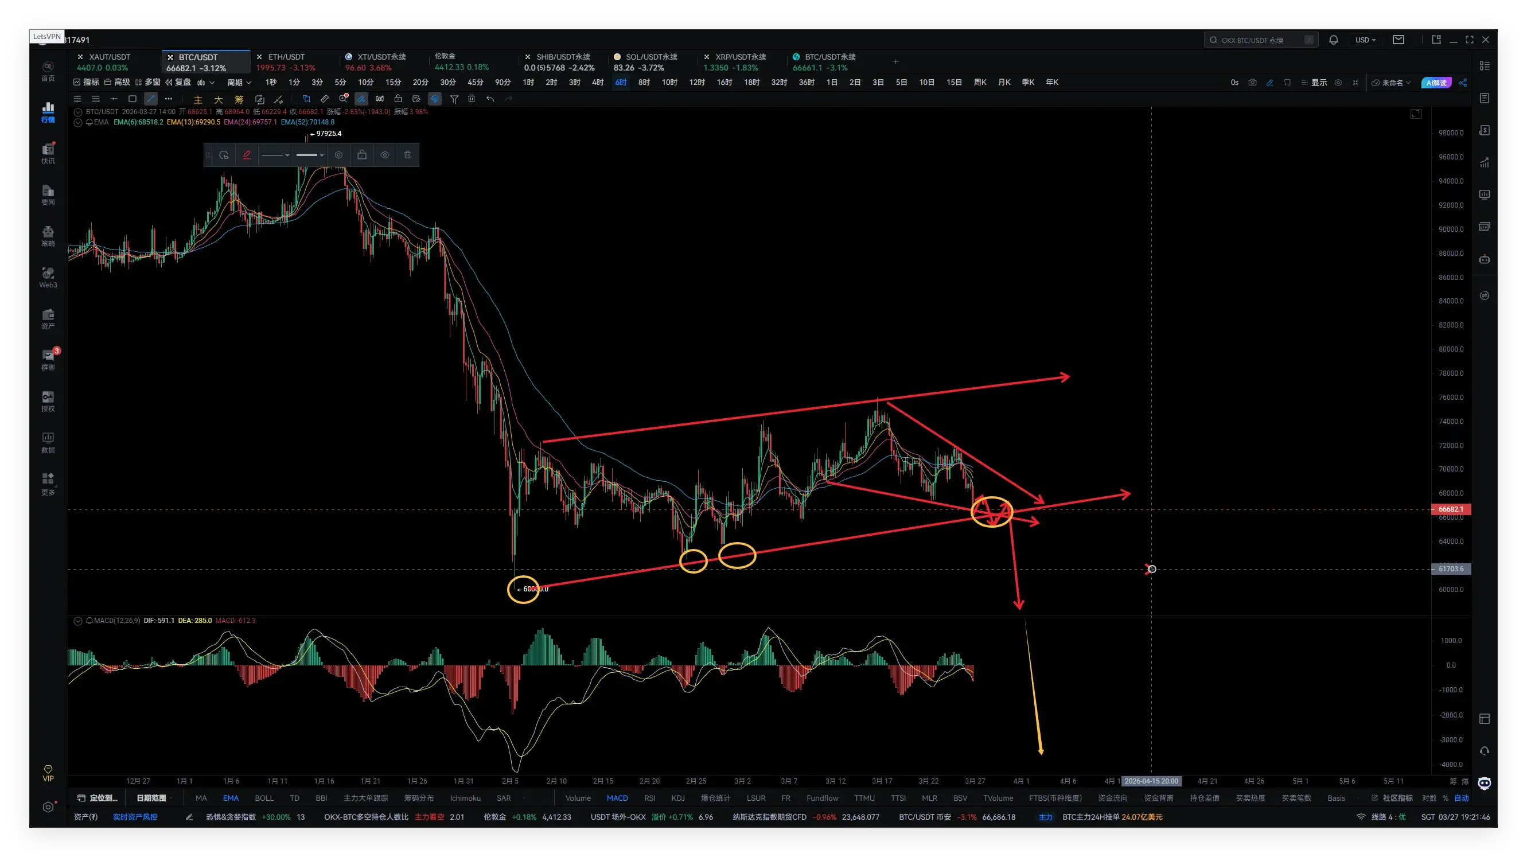Take a chart screenshot with camera icon
Screen dimensions: 1527x857
tap(1252, 83)
